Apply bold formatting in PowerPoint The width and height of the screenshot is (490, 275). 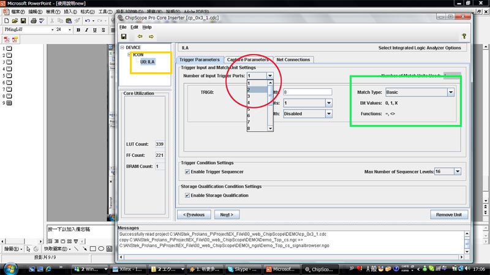pyautogui.click(x=78, y=29)
